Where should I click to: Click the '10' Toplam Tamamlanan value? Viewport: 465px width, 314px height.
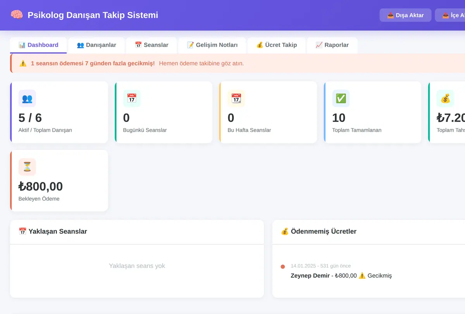(339, 118)
